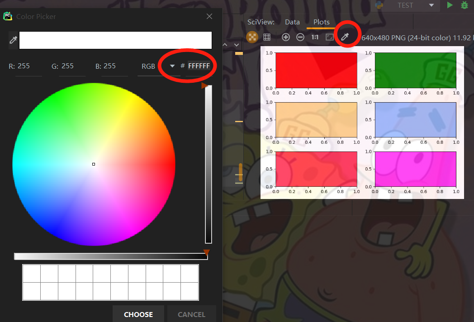This screenshot has height=322, width=474.
Task: Click the blue subplot in the plot
Action: pyautogui.click(x=415, y=120)
